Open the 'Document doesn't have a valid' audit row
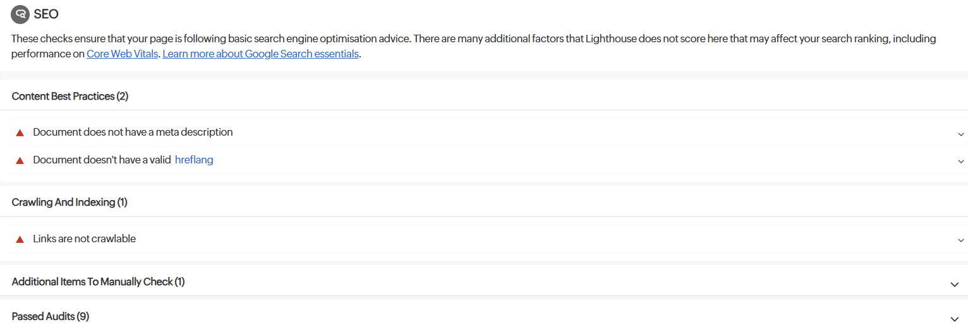The height and width of the screenshot is (330, 968). [102, 160]
